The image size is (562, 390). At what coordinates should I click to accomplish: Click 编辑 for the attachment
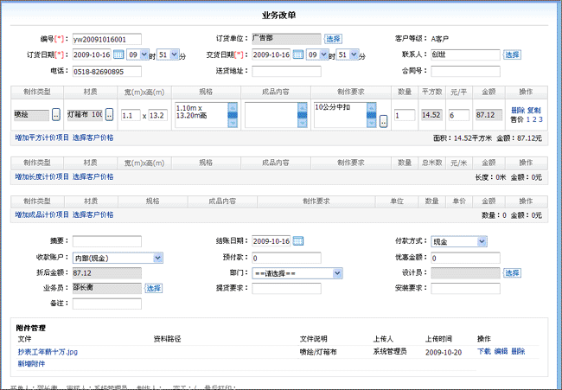tap(501, 351)
